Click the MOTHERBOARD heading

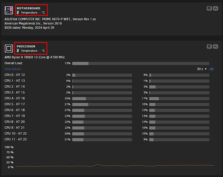(x=28, y=8)
